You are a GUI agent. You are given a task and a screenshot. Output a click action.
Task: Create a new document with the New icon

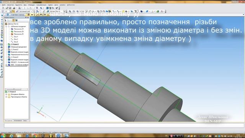[x=3, y=8]
